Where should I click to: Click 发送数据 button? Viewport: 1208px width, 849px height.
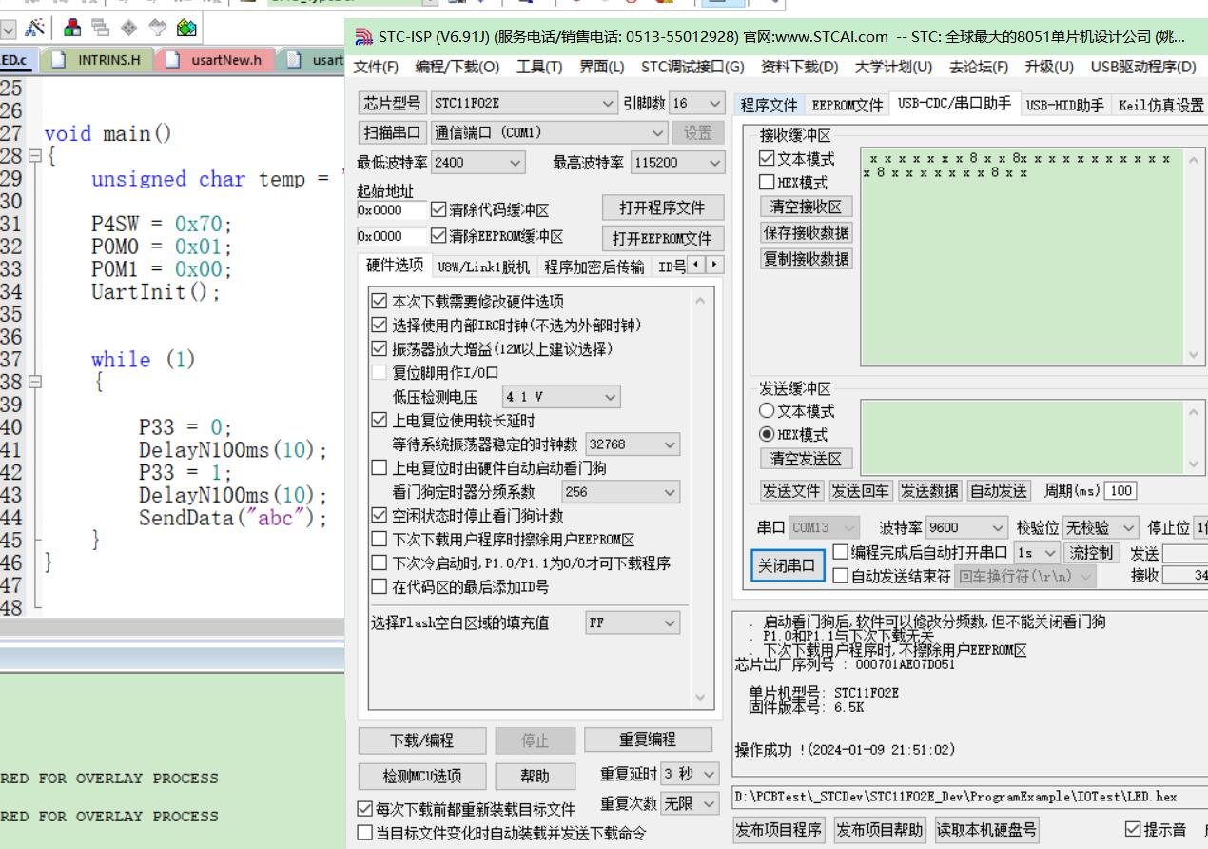coord(929,491)
